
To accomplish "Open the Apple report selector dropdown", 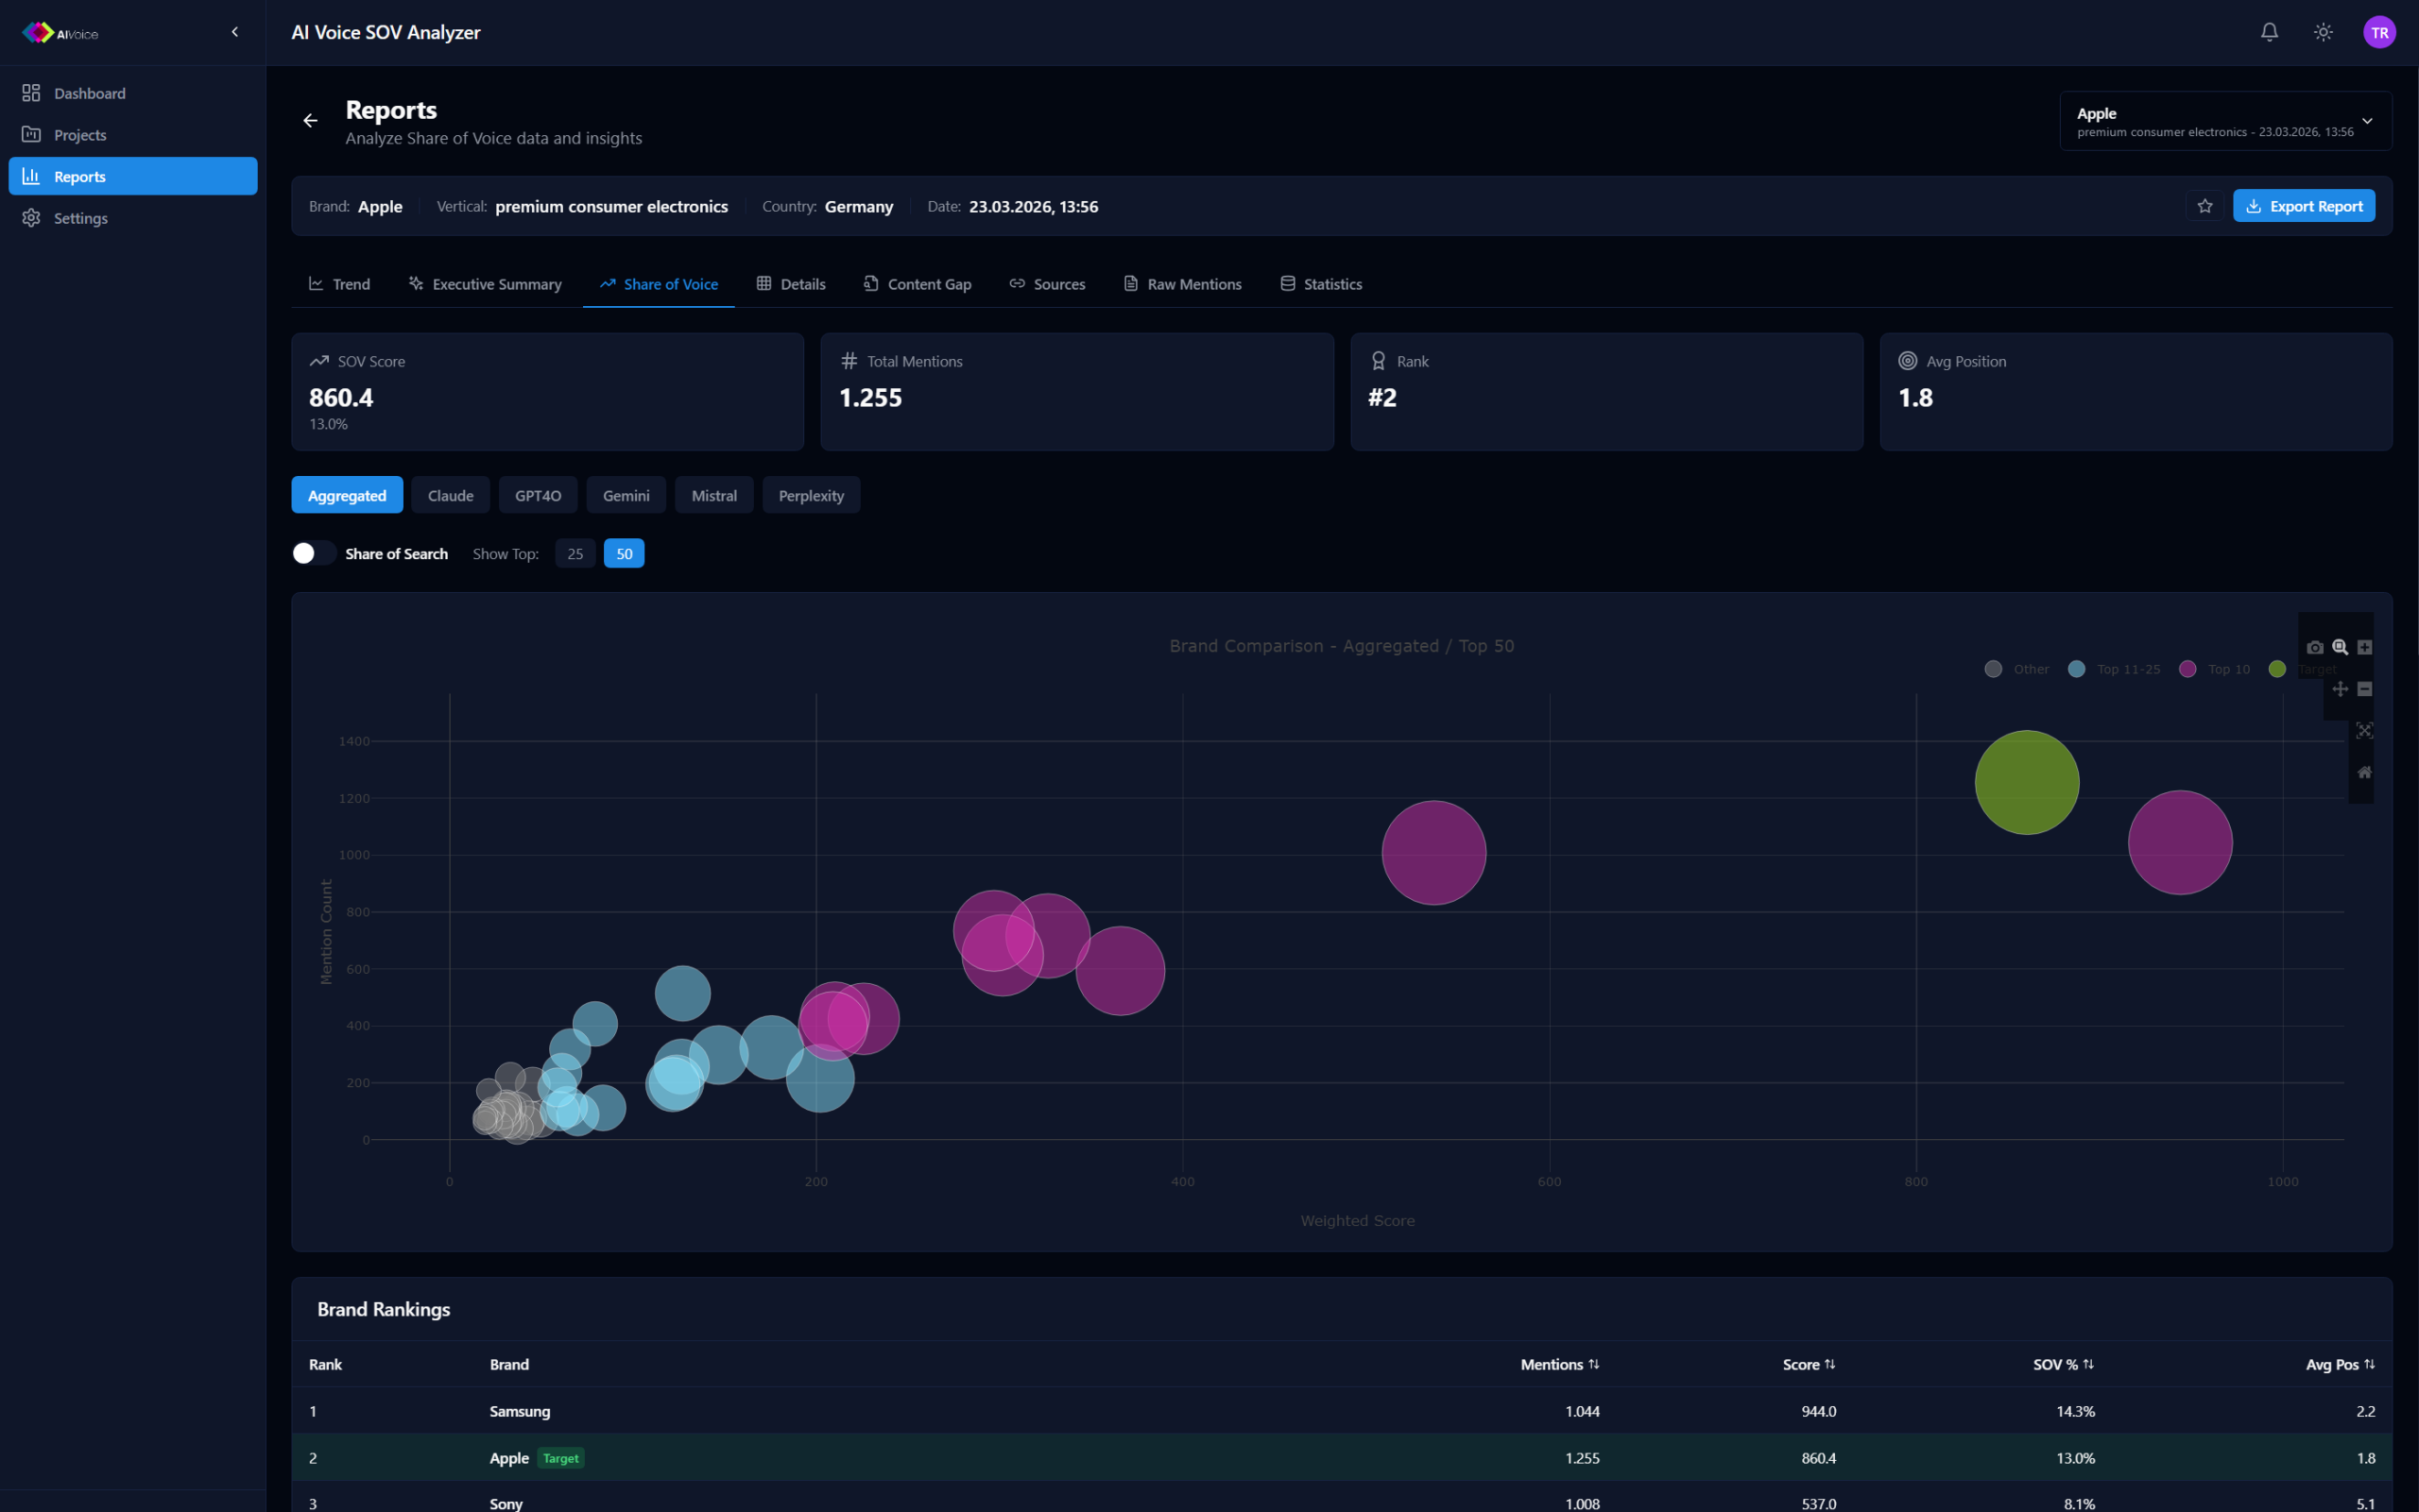I will 2225,121.
